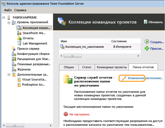Click the Имя column header
The width and height of the screenshot is (165, 128).
point(84,41)
